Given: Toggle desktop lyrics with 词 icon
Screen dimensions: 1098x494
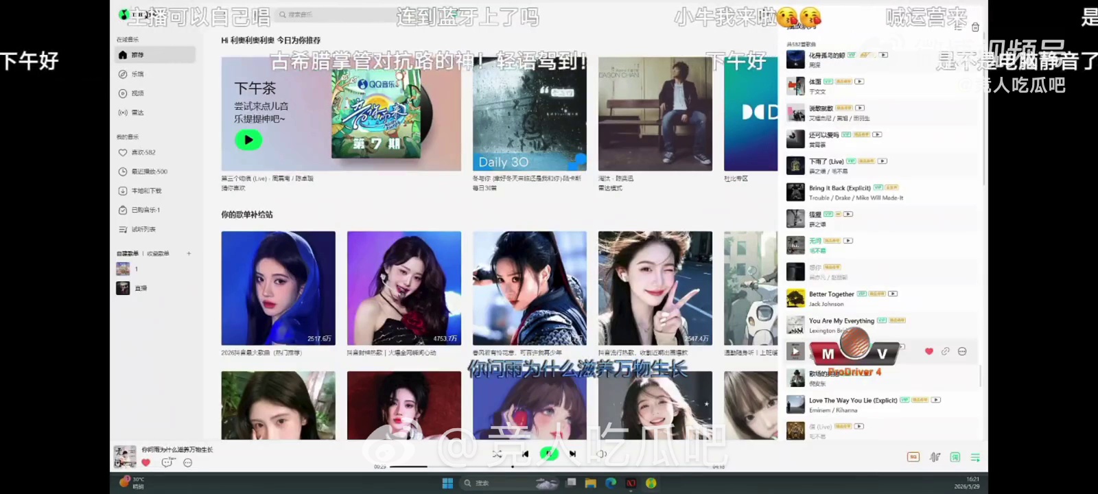Looking at the screenshot, I should pyautogui.click(x=955, y=457).
